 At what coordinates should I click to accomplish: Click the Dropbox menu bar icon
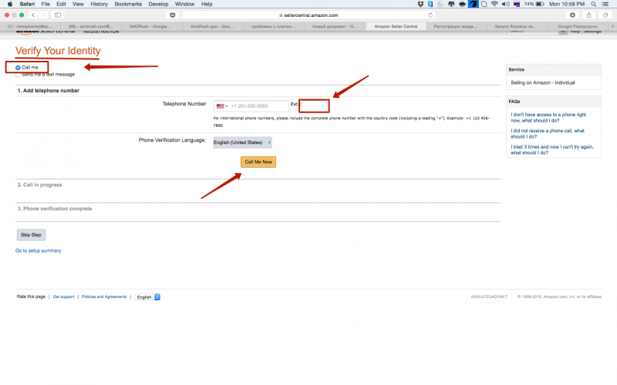click(420, 4)
